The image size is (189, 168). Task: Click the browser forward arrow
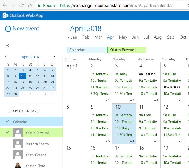click(13, 5)
